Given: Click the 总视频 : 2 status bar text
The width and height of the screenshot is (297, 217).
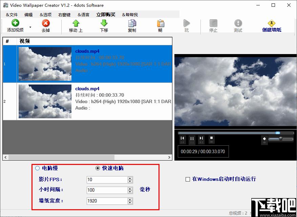Looking at the screenshot, I should (x=238, y=213).
